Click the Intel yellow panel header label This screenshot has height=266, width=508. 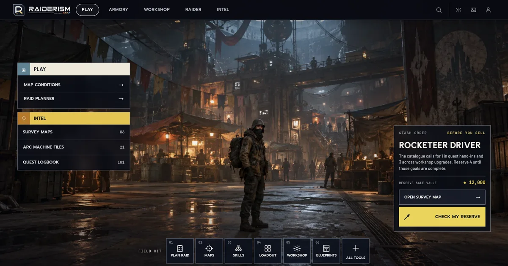(x=40, y=118)
